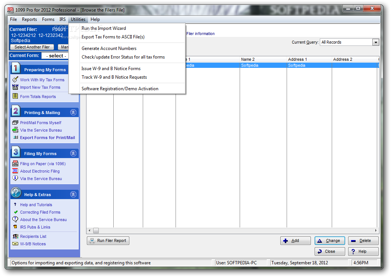391x277 pixels.
Task: Click the IRS Pubs & Links icon
Action: [x=15, y=227]
